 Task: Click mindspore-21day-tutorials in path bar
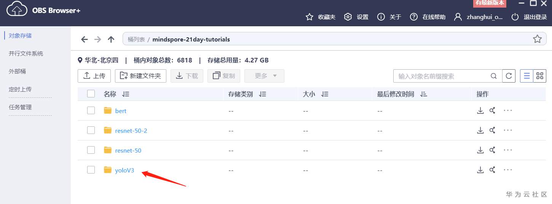tap(191, 39)
